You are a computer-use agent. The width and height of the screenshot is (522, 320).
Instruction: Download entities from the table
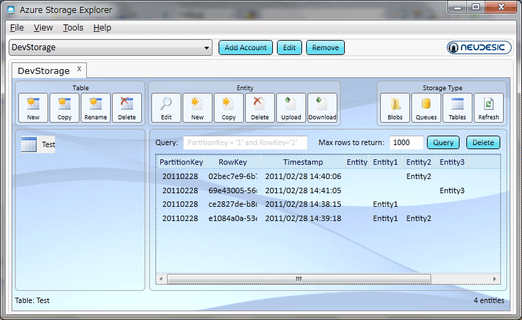[x=322, y=108]
